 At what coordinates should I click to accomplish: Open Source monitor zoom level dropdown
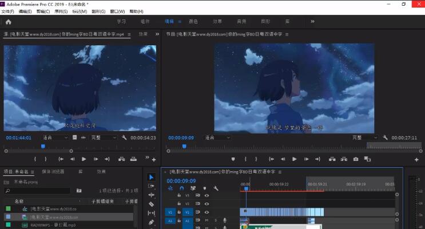55,137
